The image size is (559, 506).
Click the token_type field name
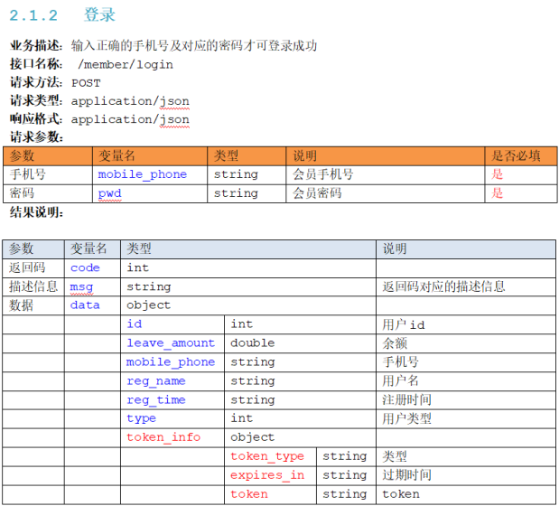click(x=267, y=456)
